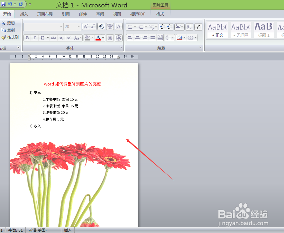Open the 图片工具 格式 tab
Viewport: 284px width, 233px height.
pyautogui.click(x=160, y=14)
